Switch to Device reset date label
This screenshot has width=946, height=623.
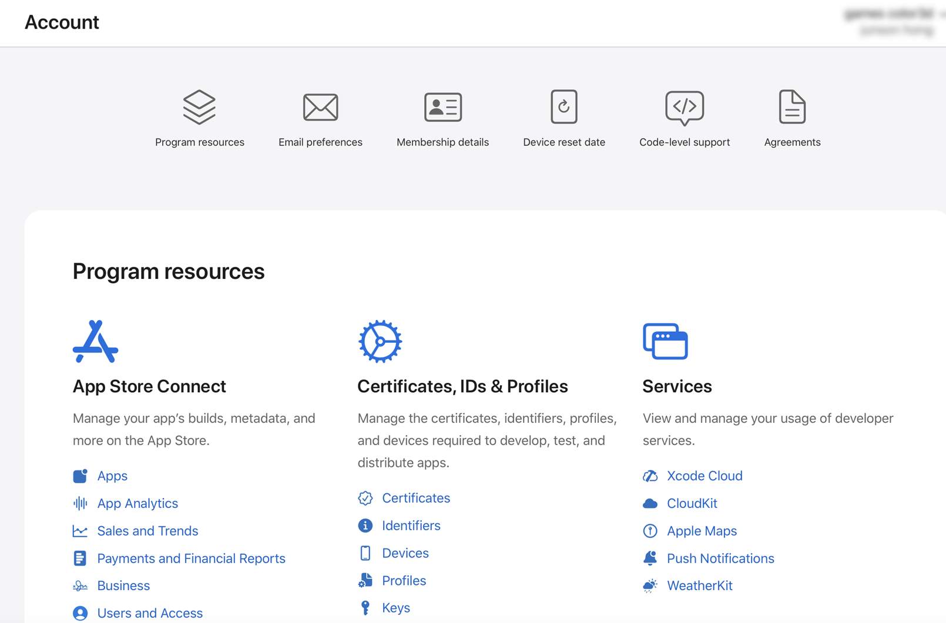tap(564, 142)
